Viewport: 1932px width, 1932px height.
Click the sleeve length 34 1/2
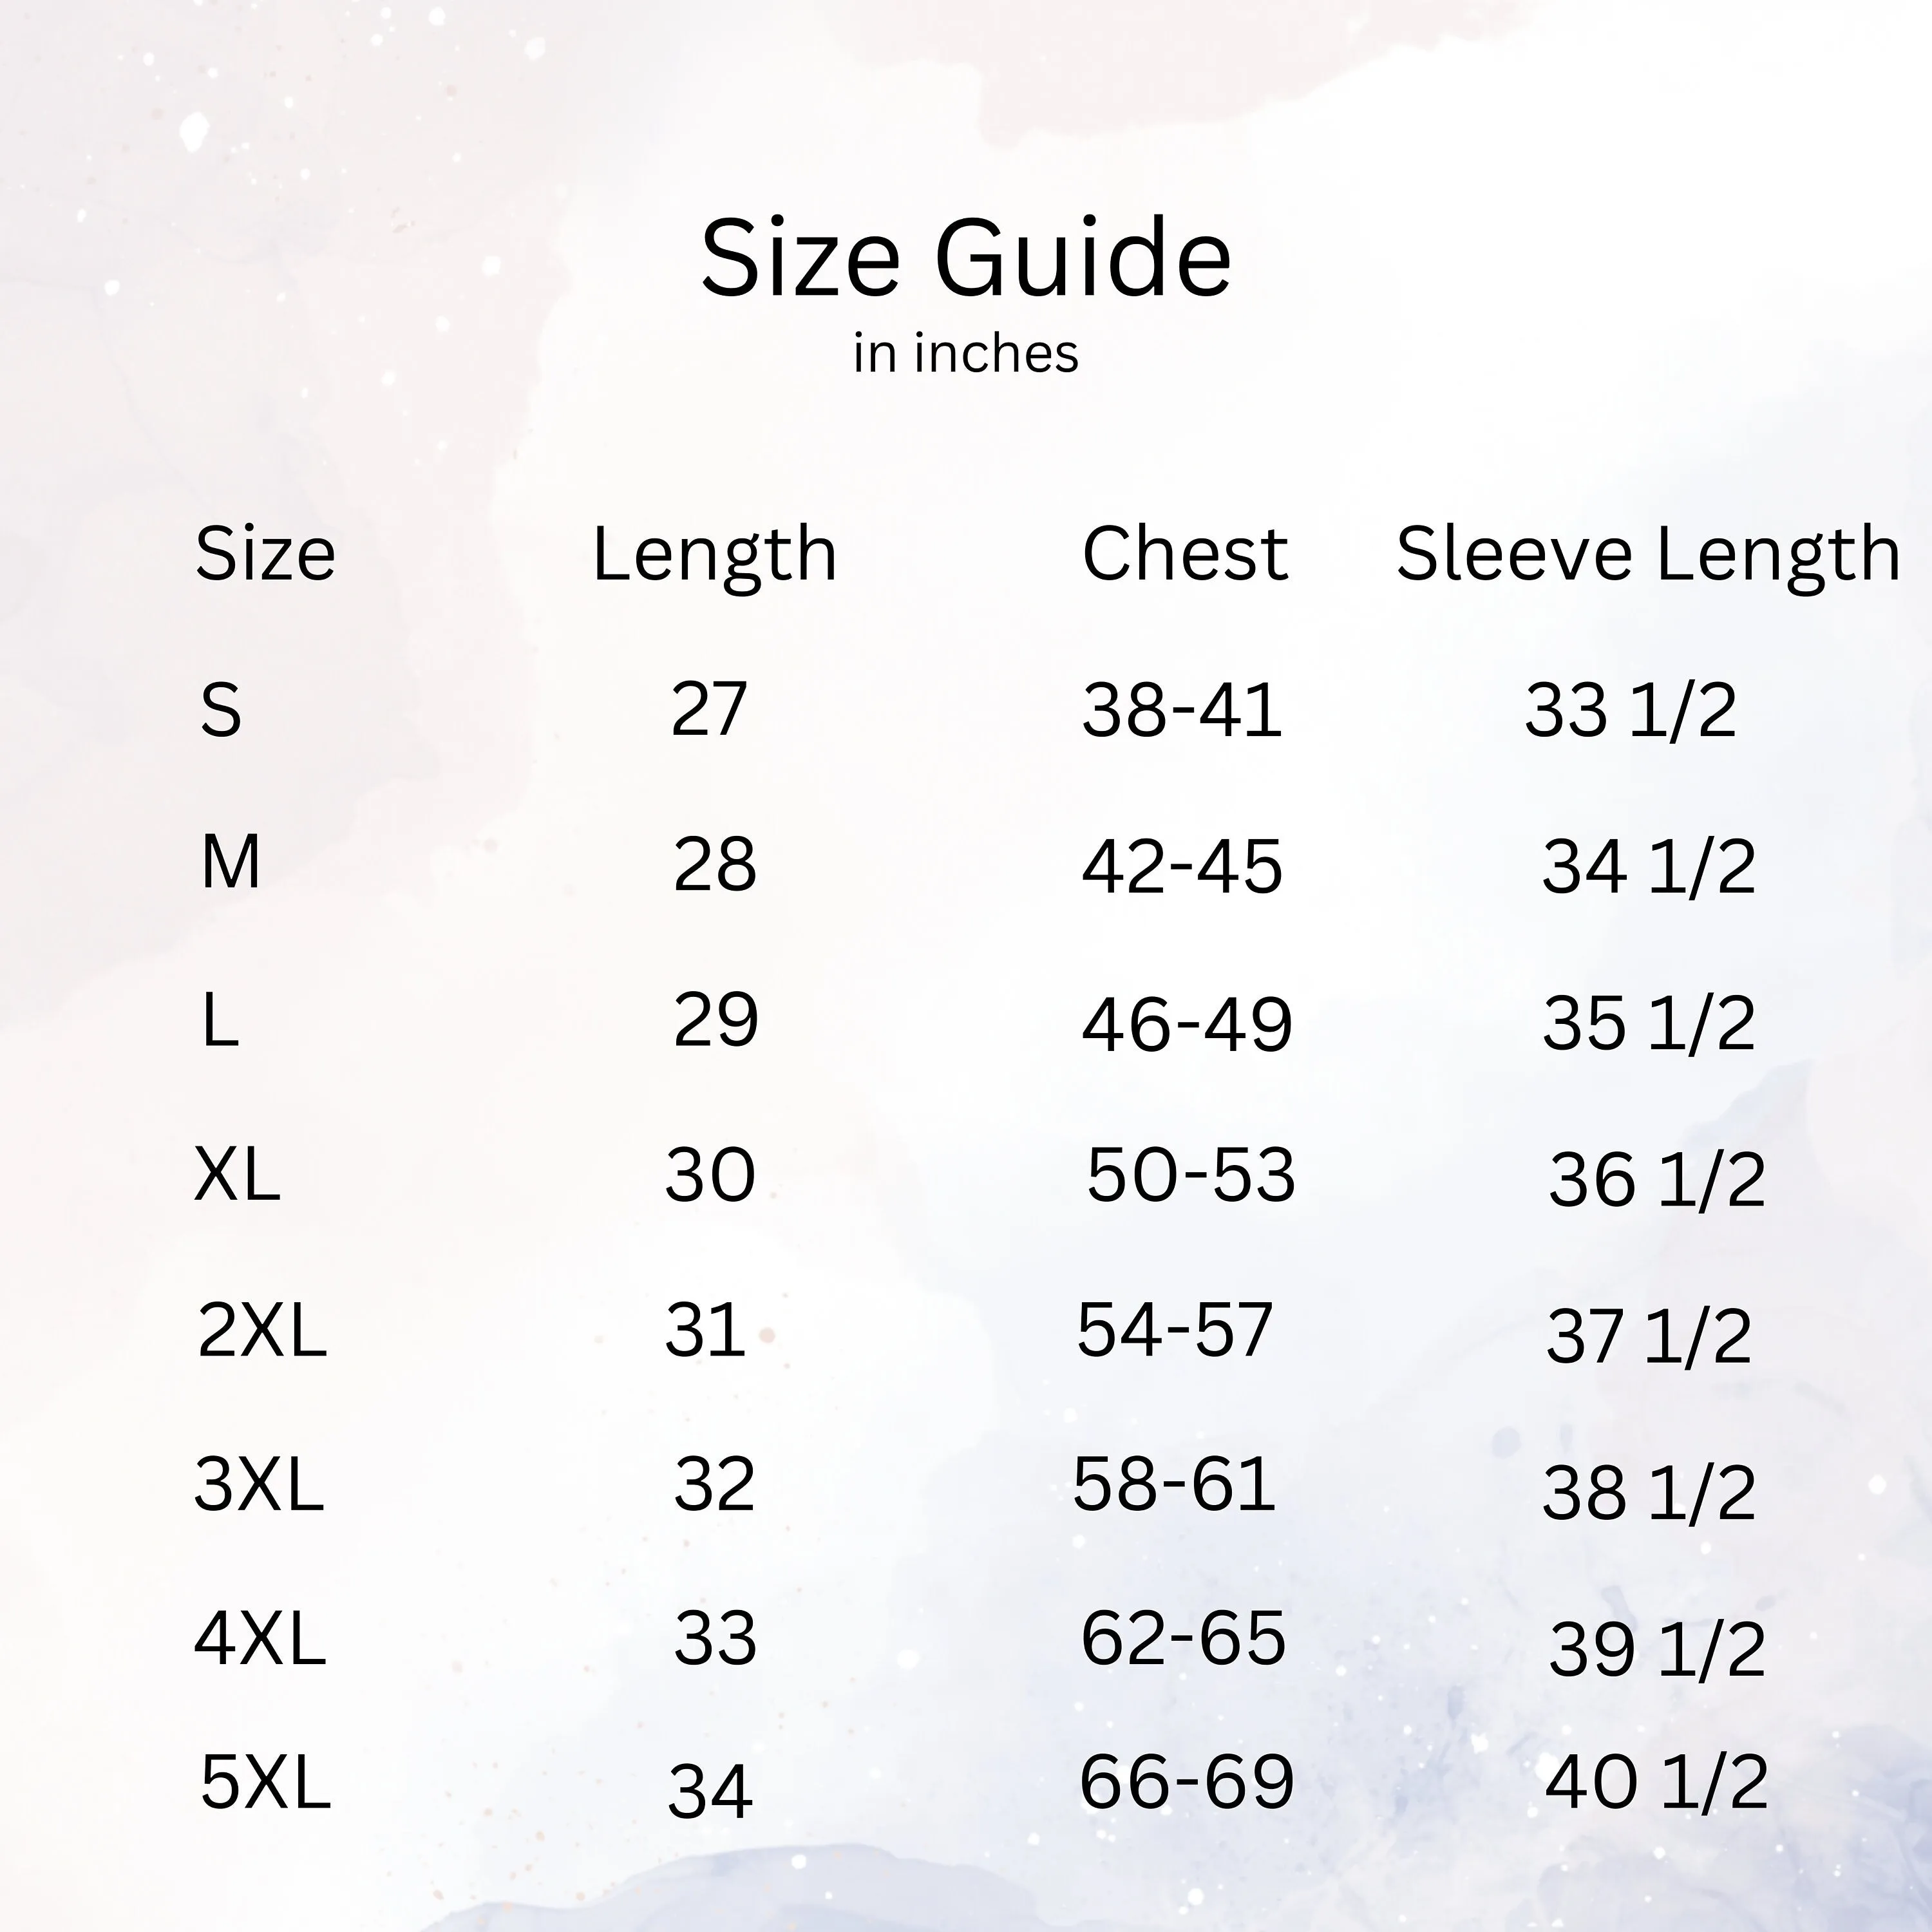click(1649, 866)
